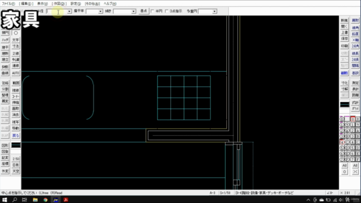The image size is (361, 203).
Task: Select the 天空 sky view tool
Action: click(x=16, y=171)
